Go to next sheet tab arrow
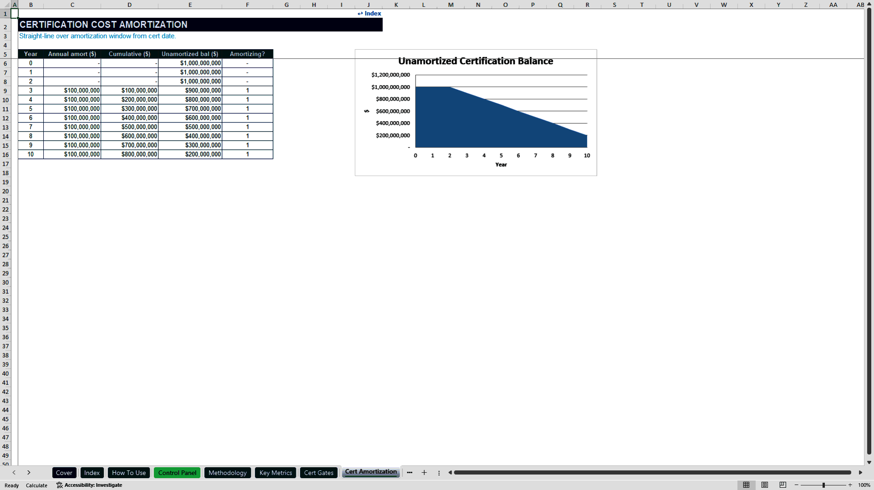The width and height of the screenshot is (874, 490). [29, 473]
